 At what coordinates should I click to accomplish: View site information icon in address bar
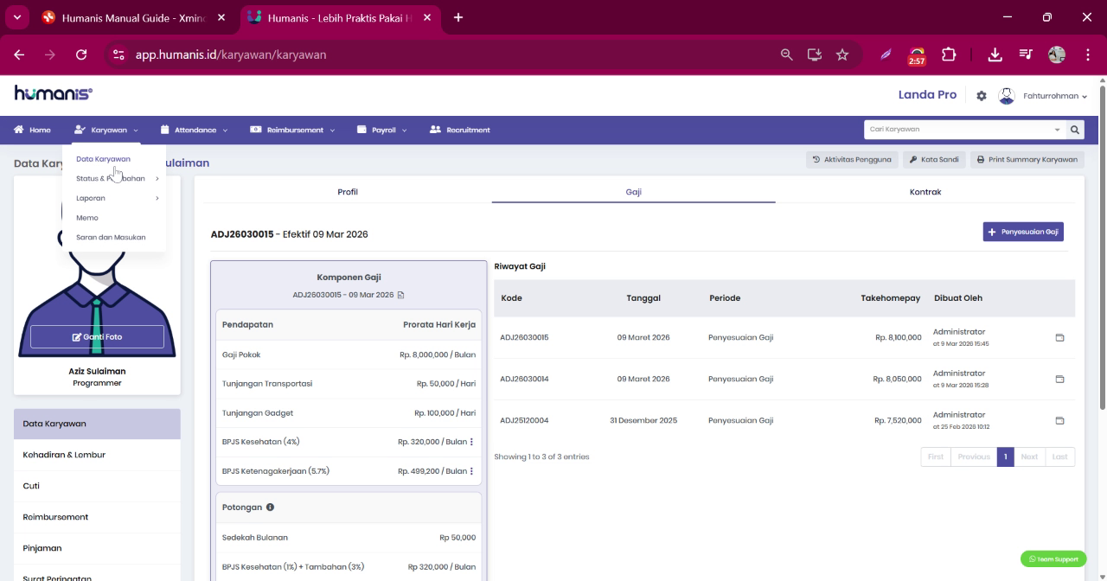click(119, 54)
